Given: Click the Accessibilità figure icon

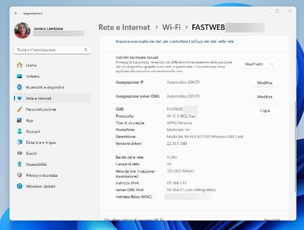Looking at the screenshot, I should pos(19,164).
